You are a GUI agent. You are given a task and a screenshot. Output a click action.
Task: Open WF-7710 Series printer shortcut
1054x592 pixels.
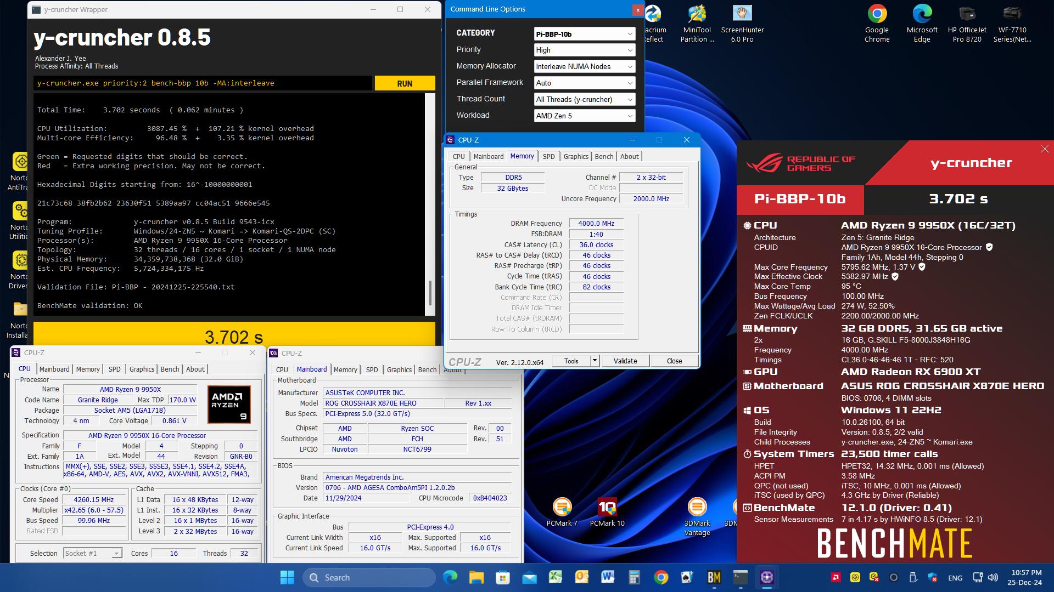[1012, 23]
